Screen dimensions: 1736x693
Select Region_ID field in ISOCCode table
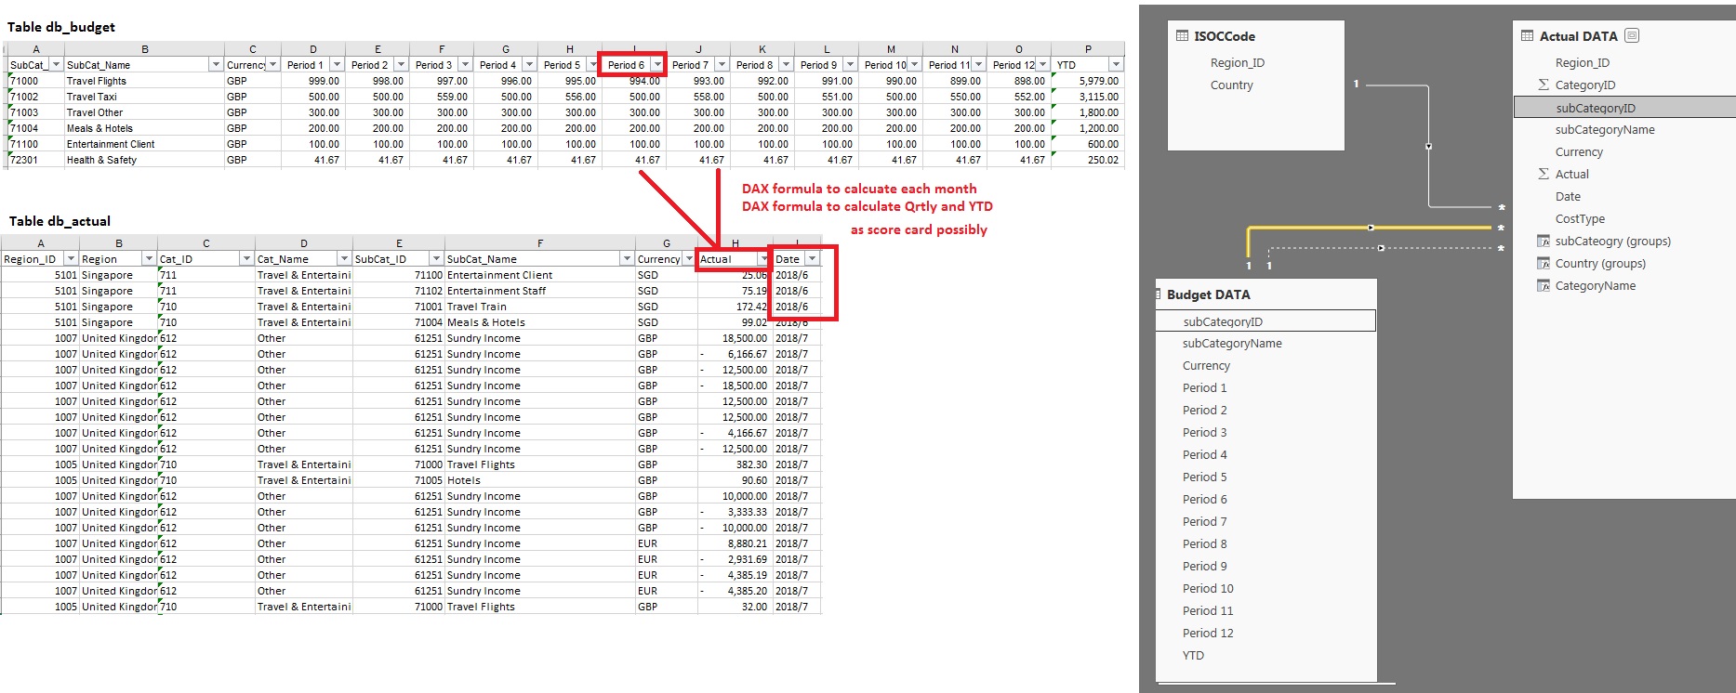1237,63
